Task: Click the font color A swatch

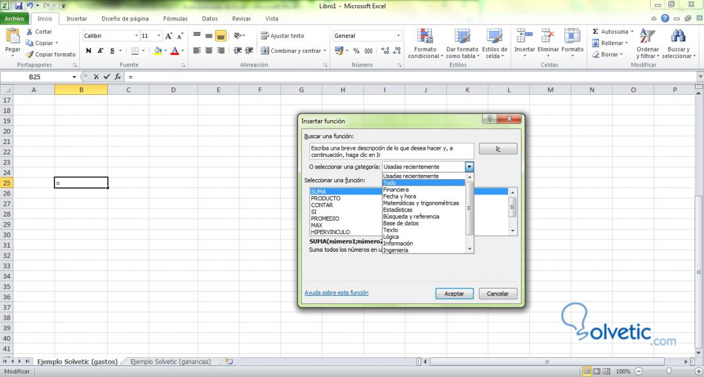Action: click(x=174, y=51)
